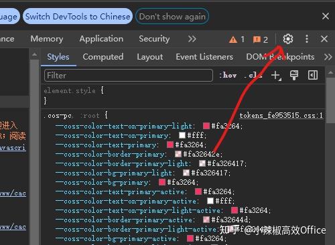Switch to the Layout tab

coord(150,57)
